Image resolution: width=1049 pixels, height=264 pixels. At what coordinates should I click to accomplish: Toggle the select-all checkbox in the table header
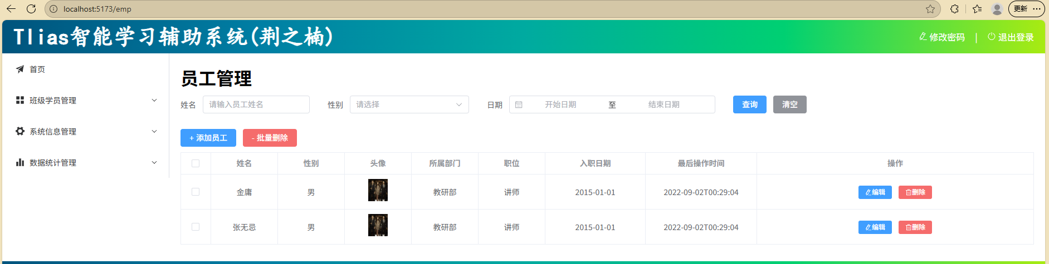pos(196,163)
